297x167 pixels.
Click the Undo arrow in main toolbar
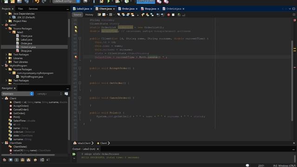tap(37, 1)
